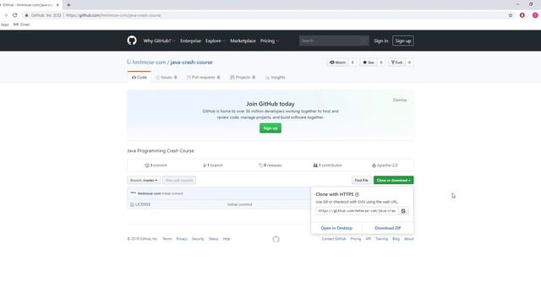Image resolution: width=541 pixels, height=304 pixels.
Task: Reload the page with the browser refresh icon
Action: pyautogui.click(x=15, y=15)
